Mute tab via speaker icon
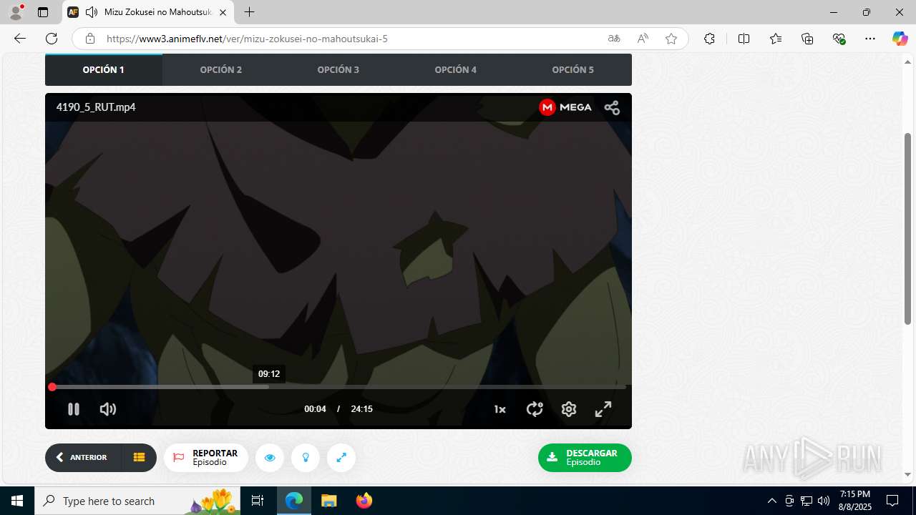The height and width of the screenshot is (515, 916). point(92,12)
